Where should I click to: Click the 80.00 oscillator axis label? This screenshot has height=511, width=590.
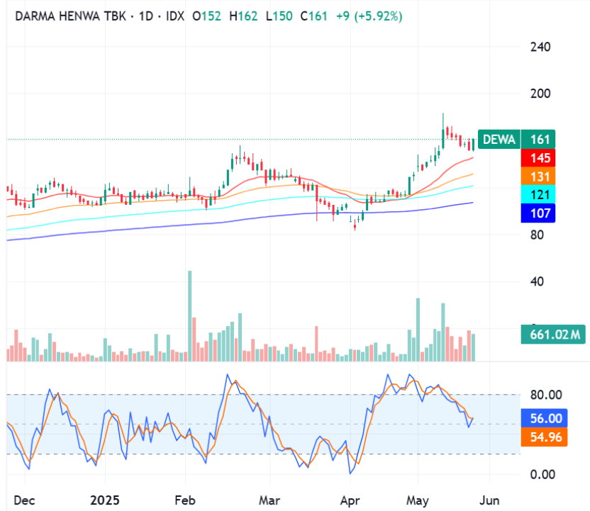pos(546,395)
